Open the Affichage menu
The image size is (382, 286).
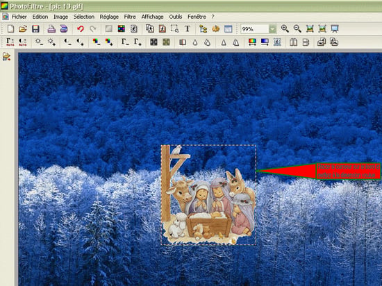[153, 17]
